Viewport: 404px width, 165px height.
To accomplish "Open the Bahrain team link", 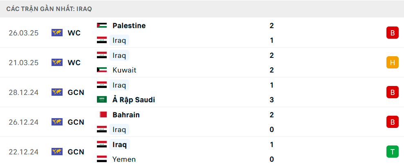I will 126,115.
